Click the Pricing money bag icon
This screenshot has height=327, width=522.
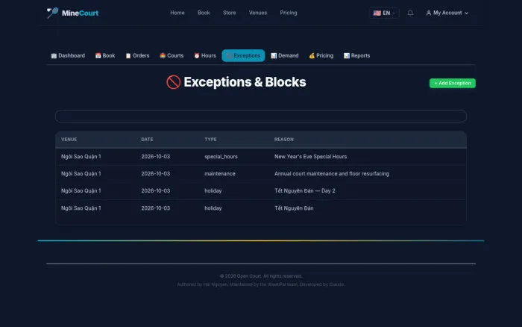[x=312, y=56]
